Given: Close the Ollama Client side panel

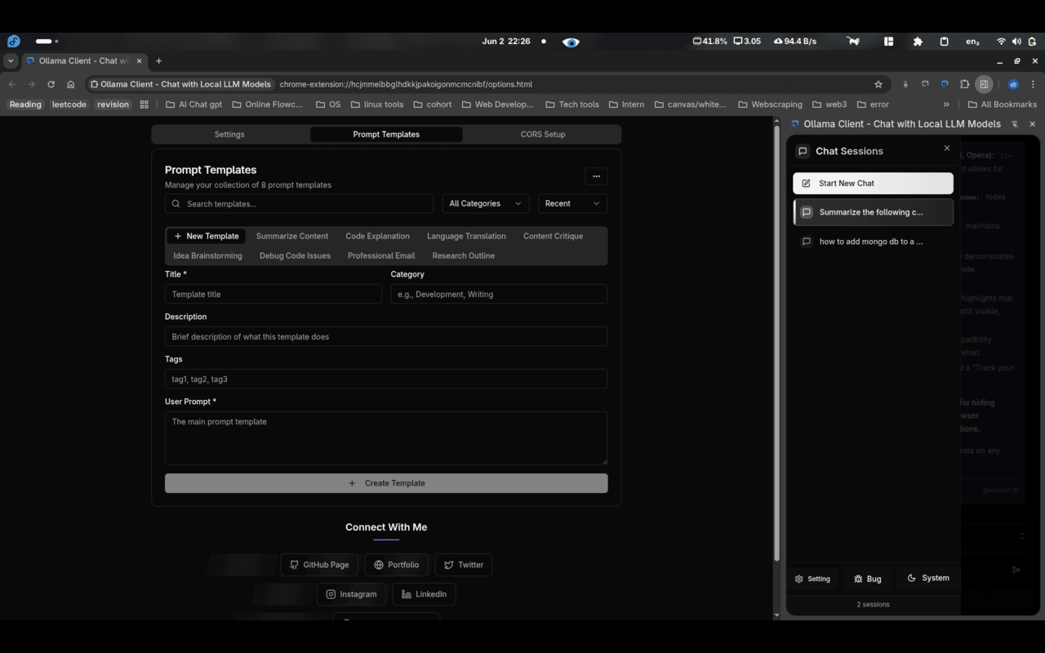Looking at the screenshot, I should [1032, 124].
